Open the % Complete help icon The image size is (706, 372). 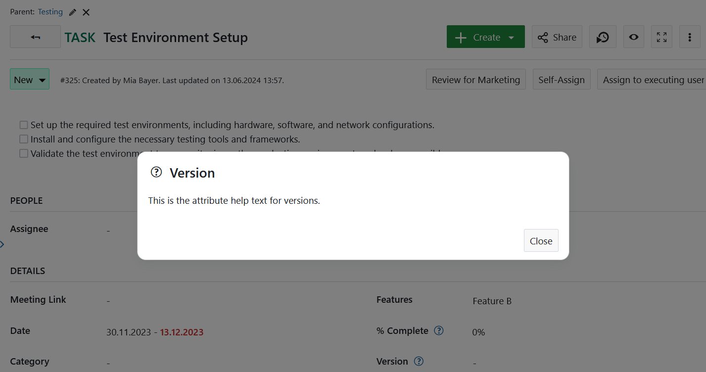pos(438,330)
